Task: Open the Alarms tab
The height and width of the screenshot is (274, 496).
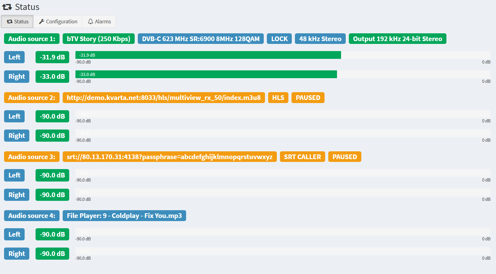Action: tap(99, 21)
